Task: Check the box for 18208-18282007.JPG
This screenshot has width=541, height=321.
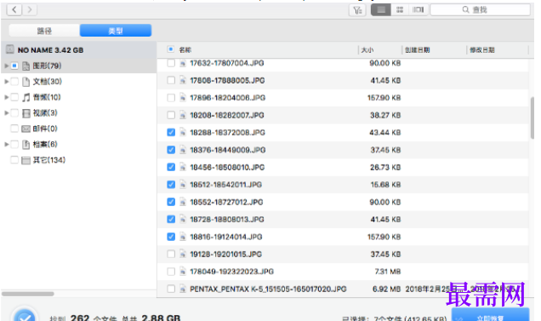Action: click(x=171, y=115)
